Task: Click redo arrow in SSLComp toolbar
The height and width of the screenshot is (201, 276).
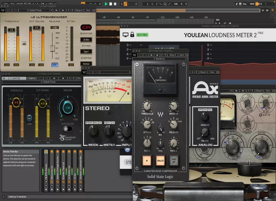Action: pos(146,55)
